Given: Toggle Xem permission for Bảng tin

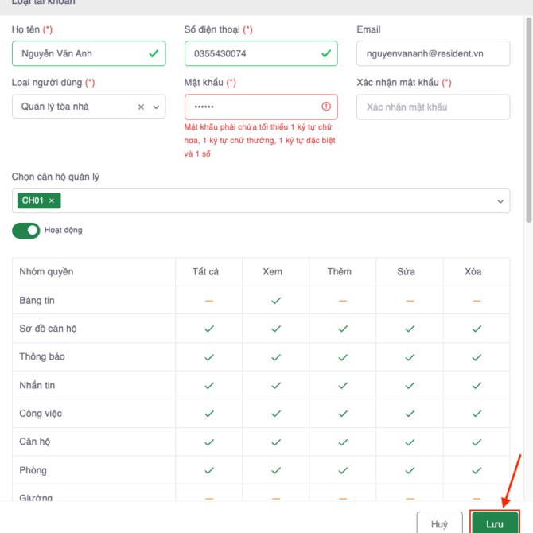Looking at the screenshot, I should click(276, 301).
